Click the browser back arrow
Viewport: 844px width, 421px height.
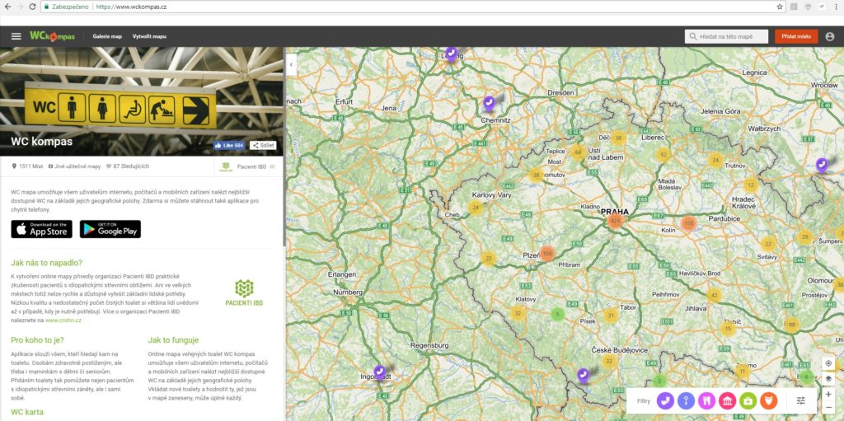tap(7, 7)
